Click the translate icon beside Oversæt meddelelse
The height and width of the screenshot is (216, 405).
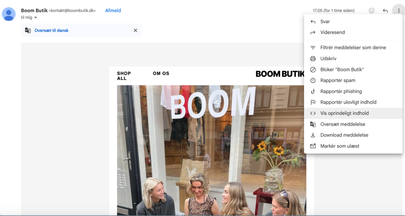(x=313, y=124)
